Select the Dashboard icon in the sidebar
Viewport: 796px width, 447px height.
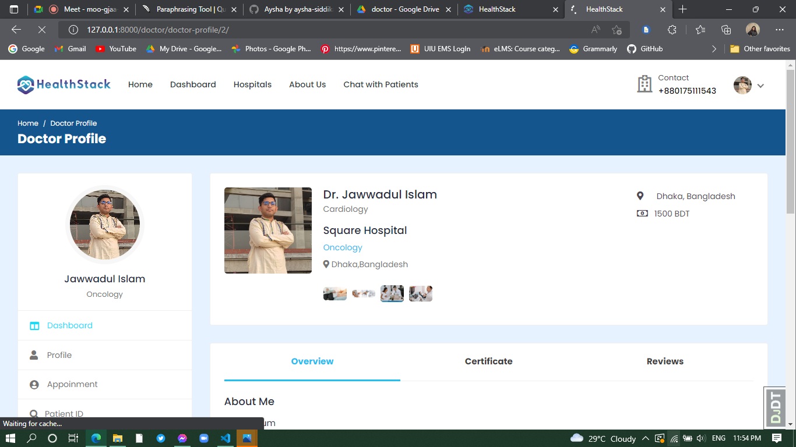point(34,325)
